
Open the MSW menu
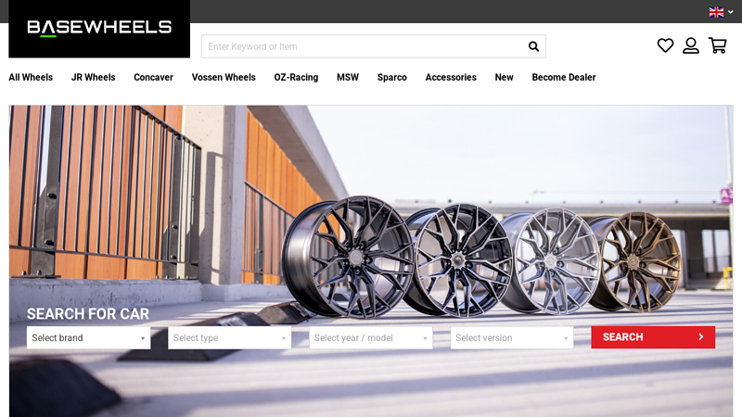coord(348,77)
